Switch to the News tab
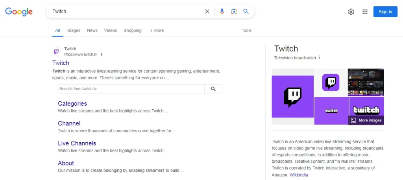 point(92,31)
